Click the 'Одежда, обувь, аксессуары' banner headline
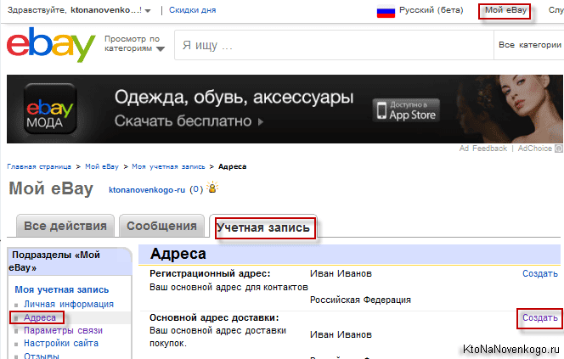Viewport: 564px width, 359px height. [234, 98]
